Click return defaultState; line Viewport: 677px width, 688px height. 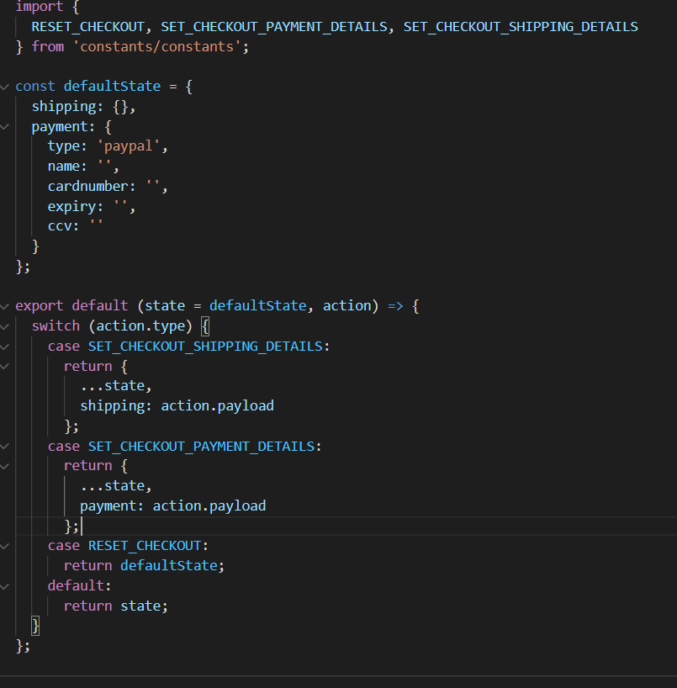pyautogui.click(x=144, y=565)
